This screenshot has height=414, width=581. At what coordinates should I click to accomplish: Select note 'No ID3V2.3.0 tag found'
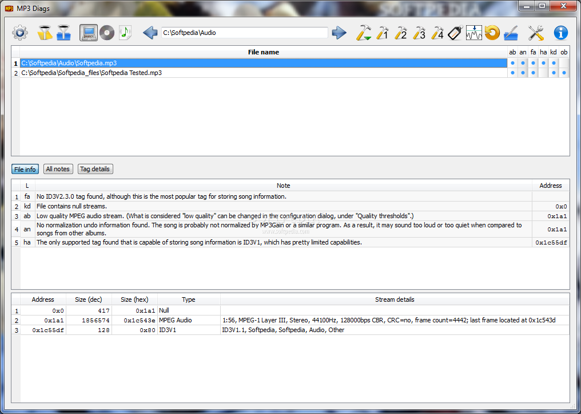click(284, 196)
